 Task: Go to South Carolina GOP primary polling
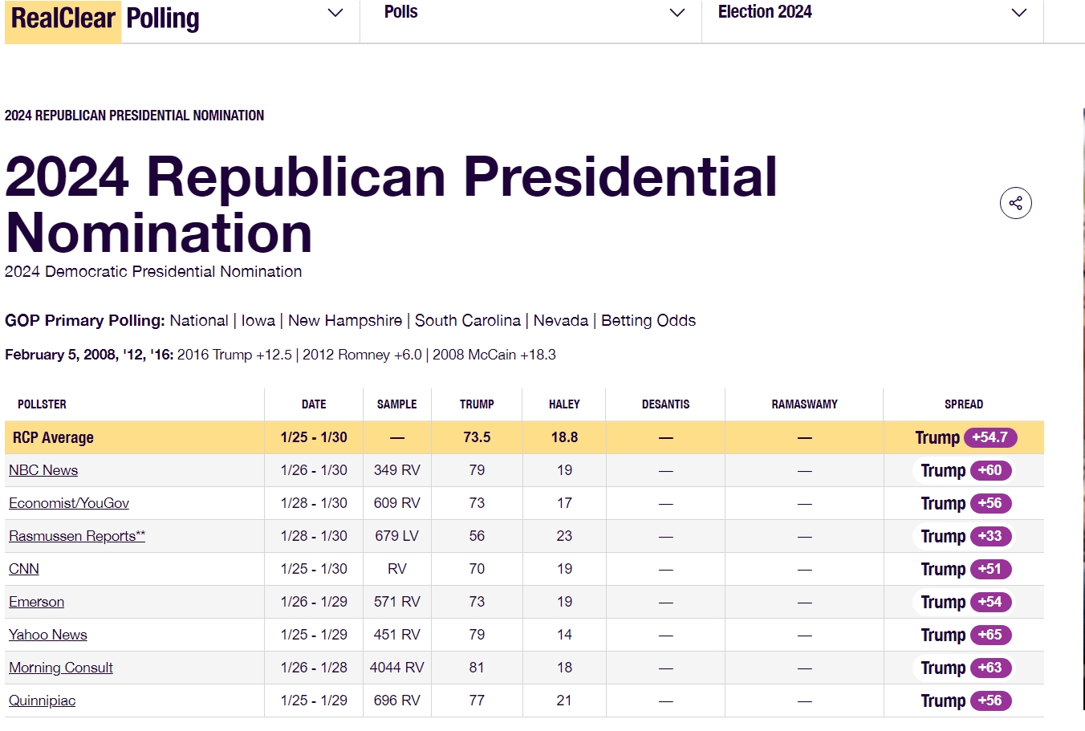[468, 321]
